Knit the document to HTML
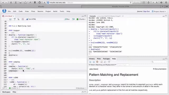 [31, 19]
